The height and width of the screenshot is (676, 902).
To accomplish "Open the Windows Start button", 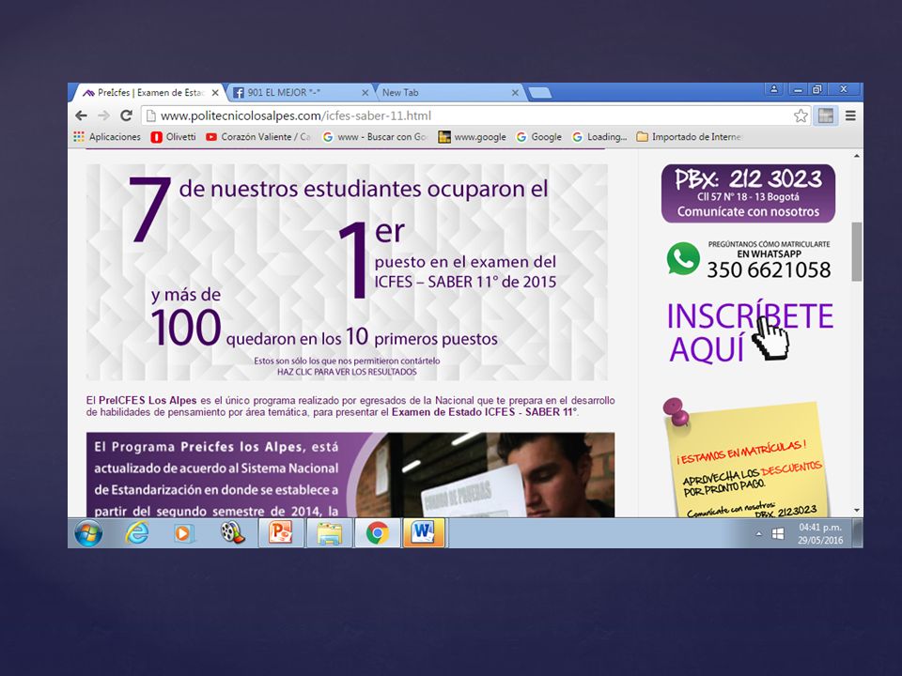I will [x=88, y=533].
